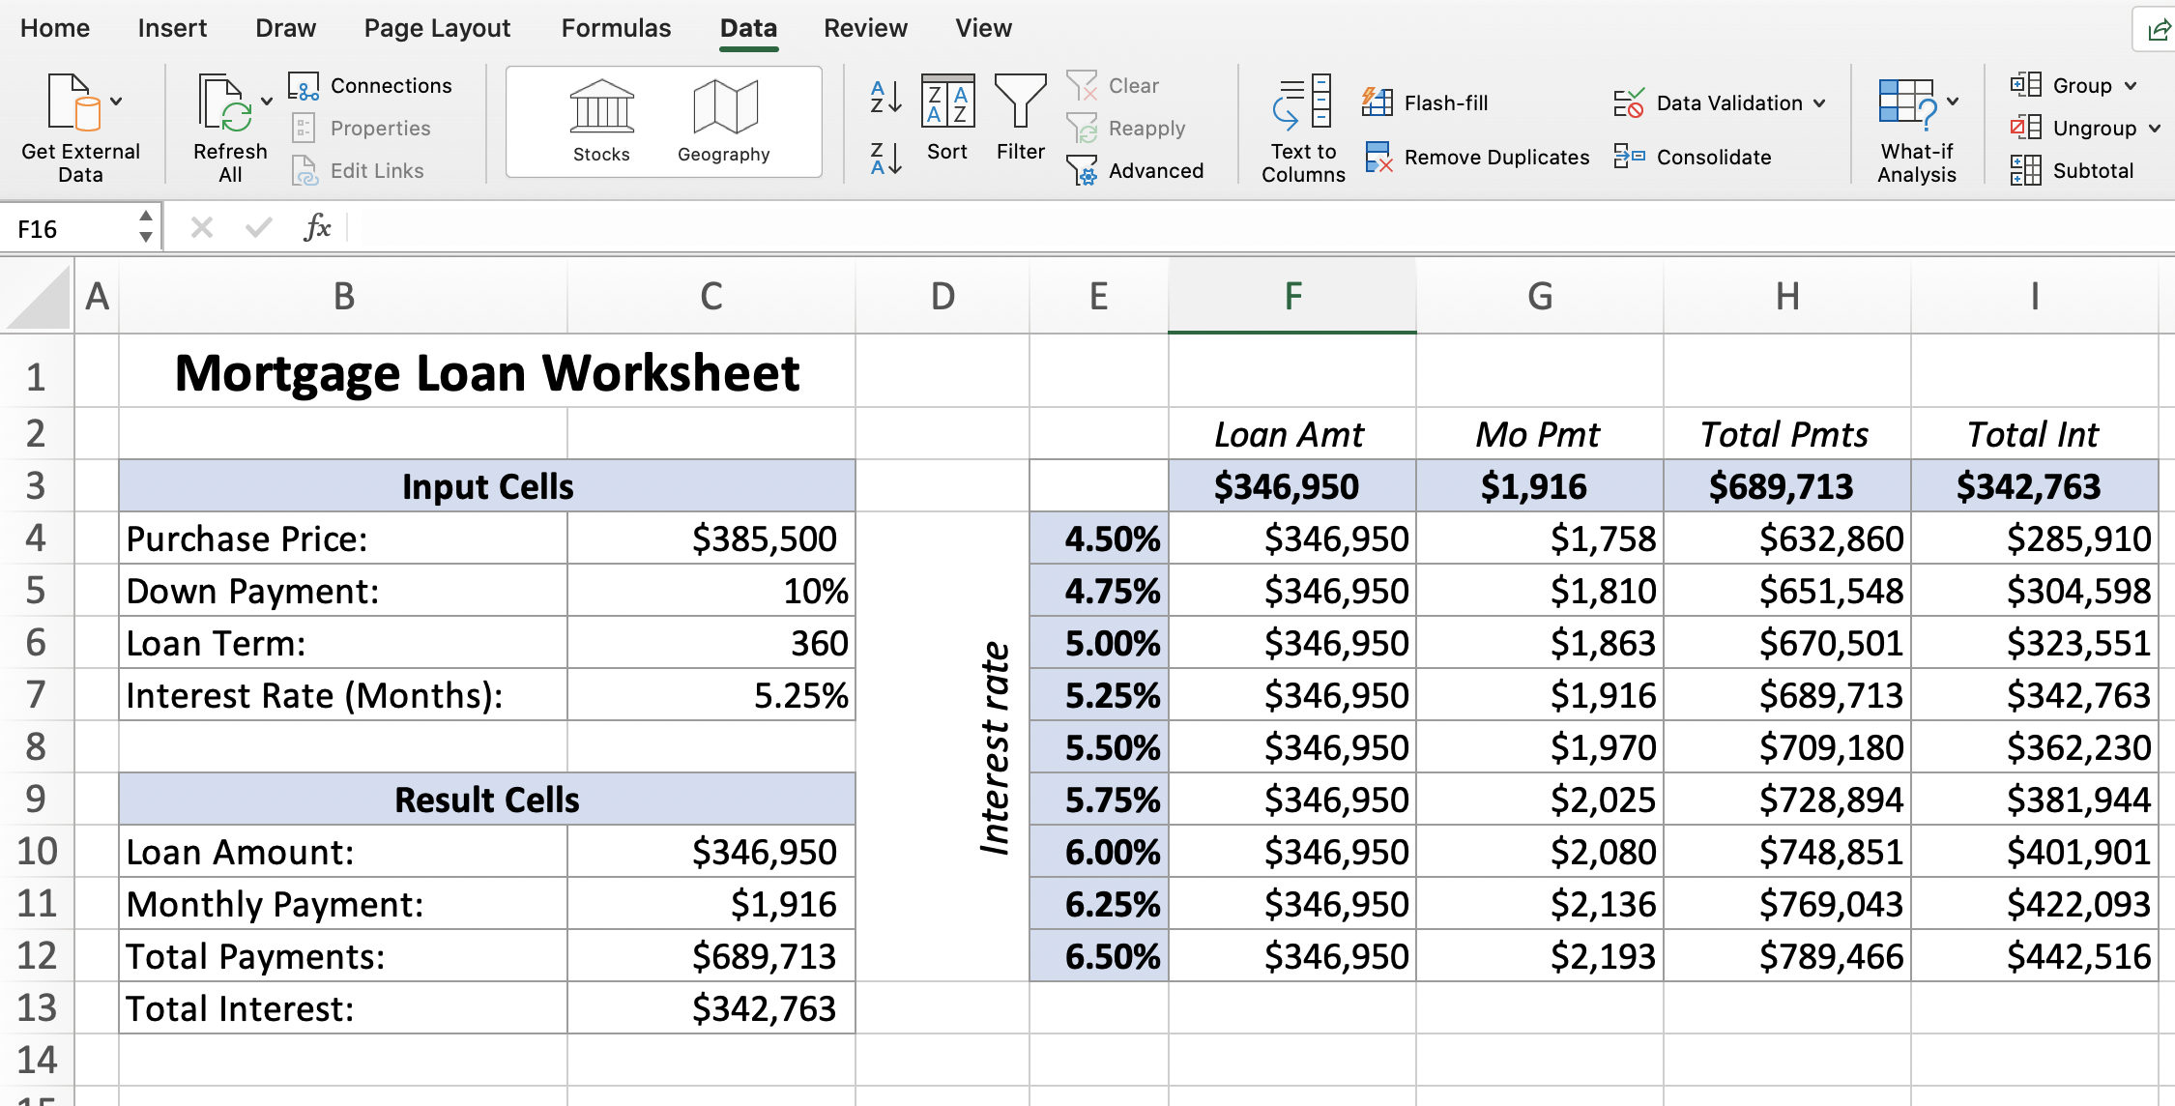
Task: Run Flash-fill on the column
Action: (x=1425, y=102)
